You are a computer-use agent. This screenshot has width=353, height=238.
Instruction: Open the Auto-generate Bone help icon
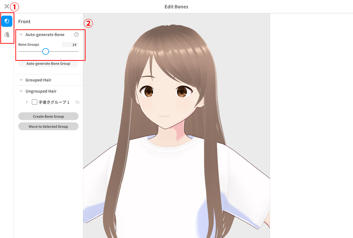point(76,34)
